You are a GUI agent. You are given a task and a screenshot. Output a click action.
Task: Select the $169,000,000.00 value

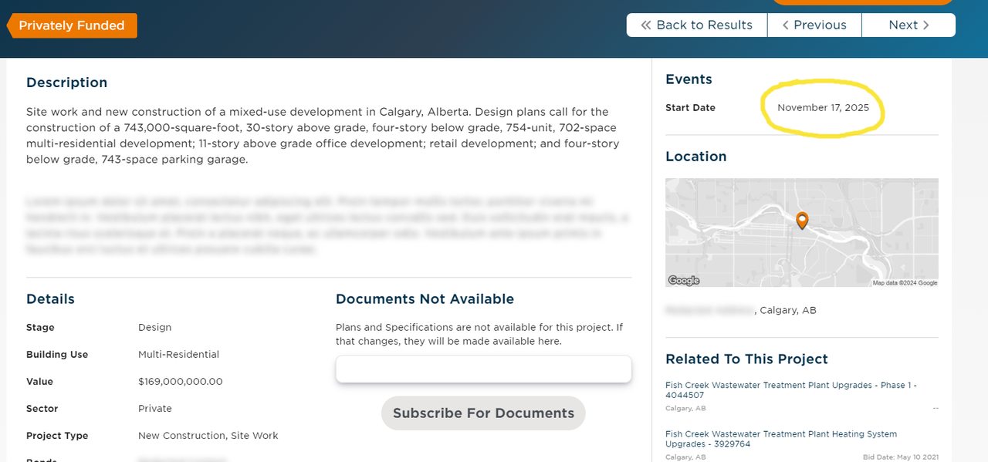(x=180, y=382)
